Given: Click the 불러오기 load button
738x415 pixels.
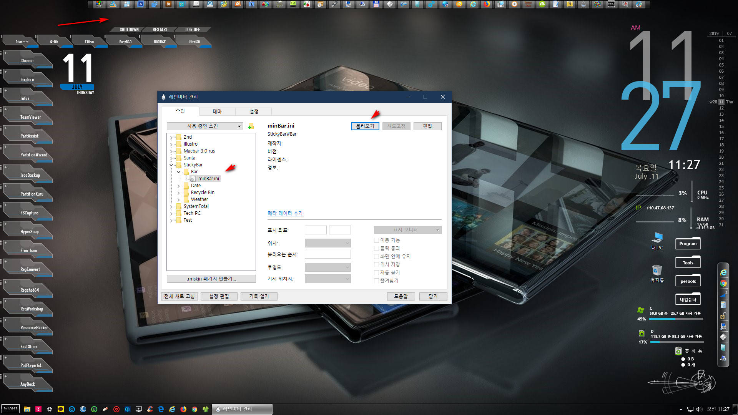Looking at the screenshot, I should (365, 126).
